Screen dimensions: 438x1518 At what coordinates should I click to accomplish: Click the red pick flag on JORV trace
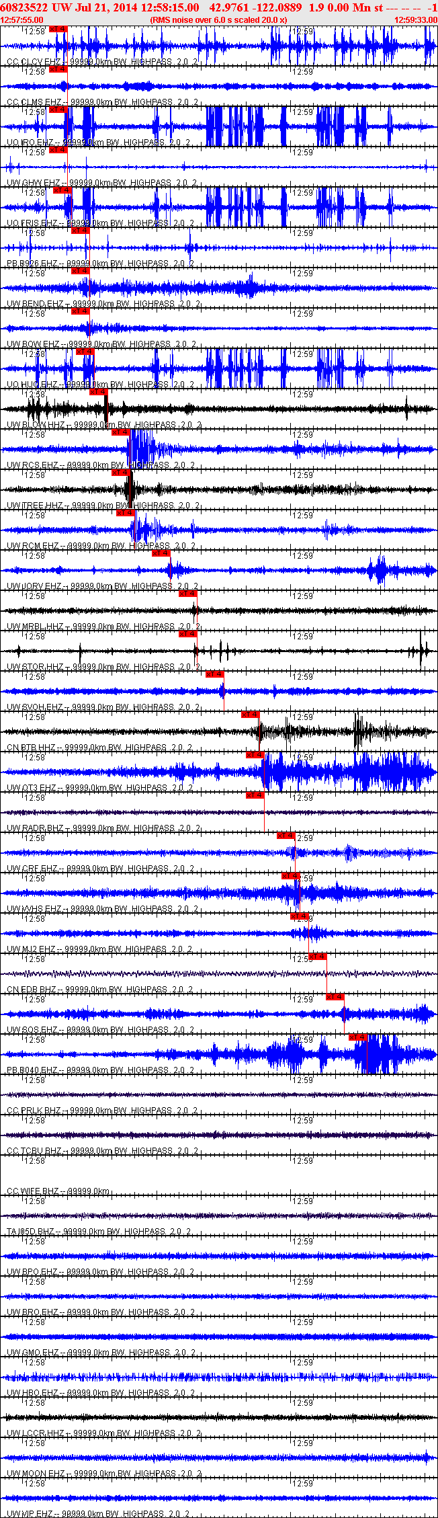[161, 553]
